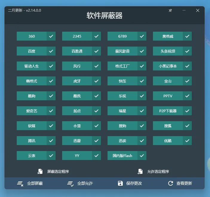Click 保存更改 text button

(x=134, y=183)
